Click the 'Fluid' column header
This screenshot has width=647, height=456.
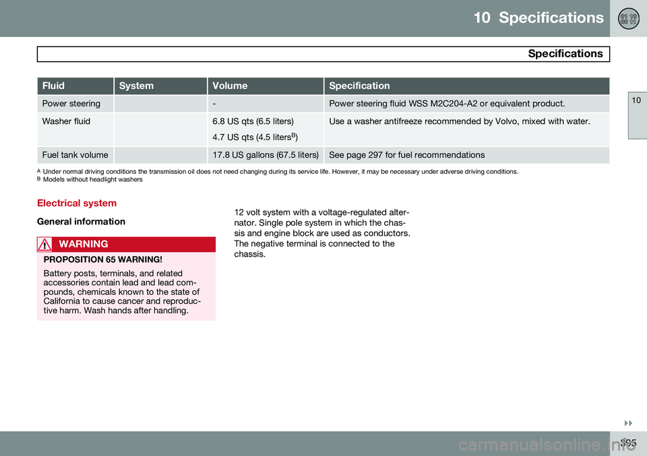tap(75, 86)
